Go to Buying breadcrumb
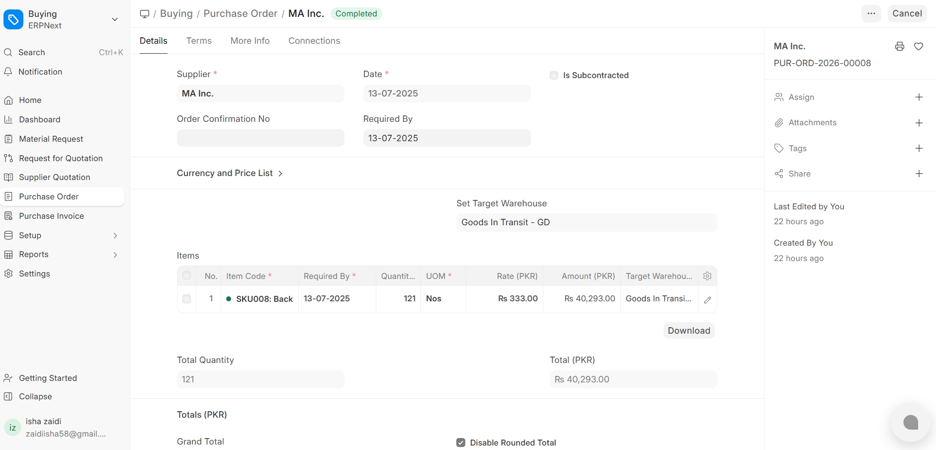 click(x=176, y=13)
